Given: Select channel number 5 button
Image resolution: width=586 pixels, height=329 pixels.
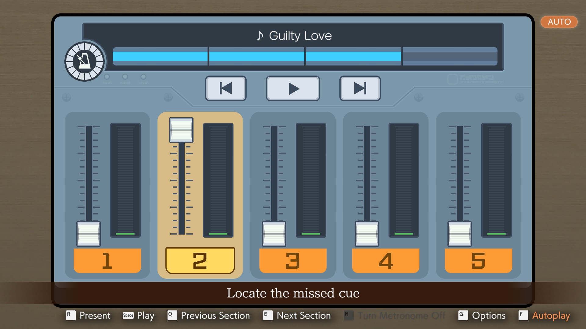Looking at the screenshot, I should [479, 261].
